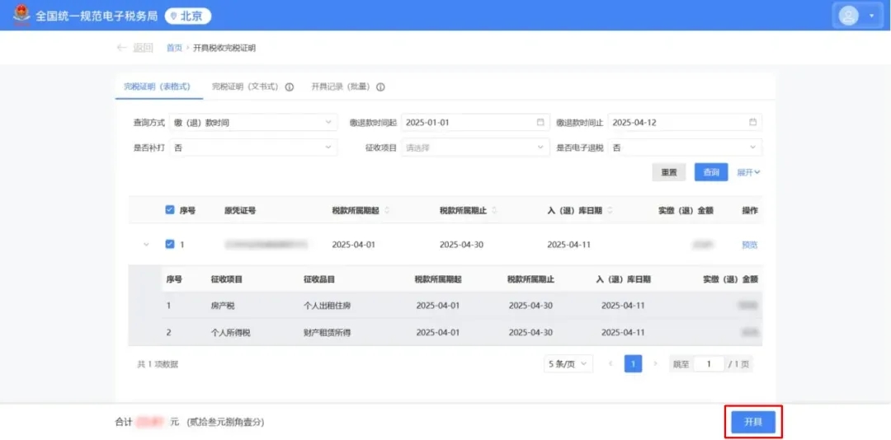The image size is (891, 440).
Task: Open the 征收项目 dropdown
Action: (x=474, y=147)
